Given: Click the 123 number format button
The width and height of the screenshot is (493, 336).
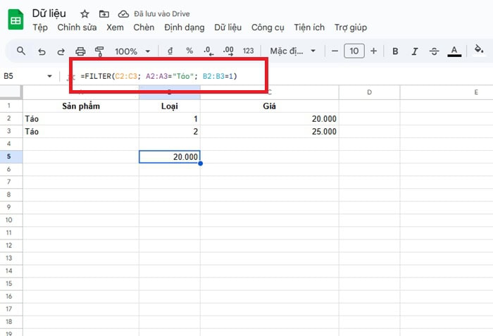Looking at the screenshot, I should coord(248,51).
